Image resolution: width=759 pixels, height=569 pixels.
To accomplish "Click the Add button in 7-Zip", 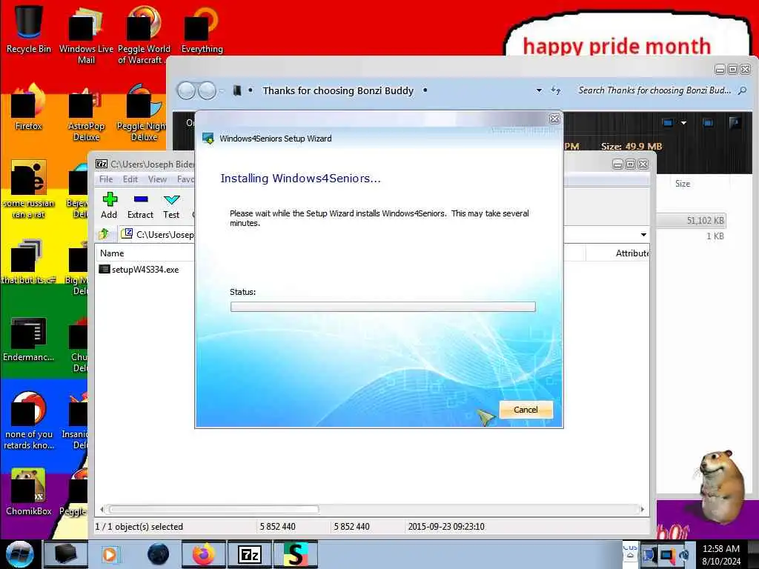I will coord(110,205).
